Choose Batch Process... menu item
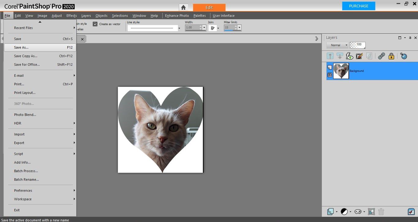 pyautogui.click(x=40, y=171)
